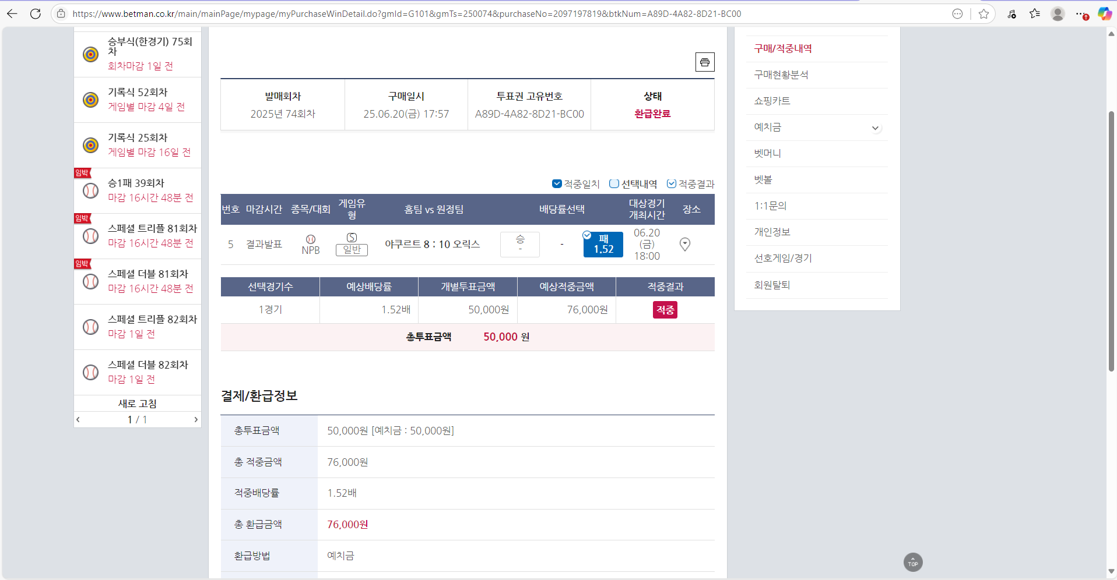Enable the 선택내역 checkbox
Screen dimensions: 1117x580
pyautogui.click(x=614, y=184)
